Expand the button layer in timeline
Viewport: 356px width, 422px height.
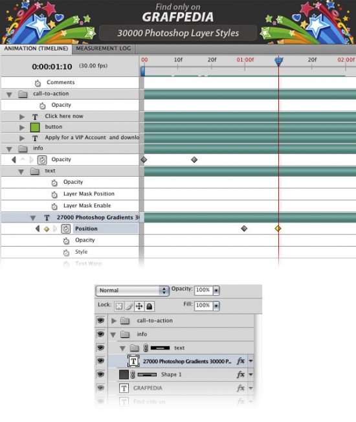[x=22, y=128]
